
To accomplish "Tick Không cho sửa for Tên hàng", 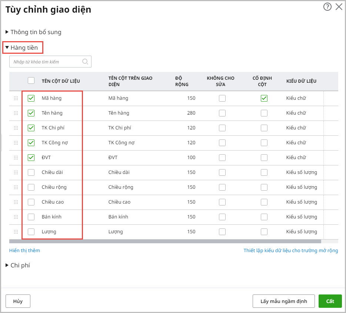I will [222, 113].
